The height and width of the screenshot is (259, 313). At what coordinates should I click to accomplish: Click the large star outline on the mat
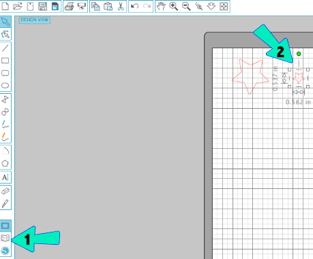[x=250, y=76]
